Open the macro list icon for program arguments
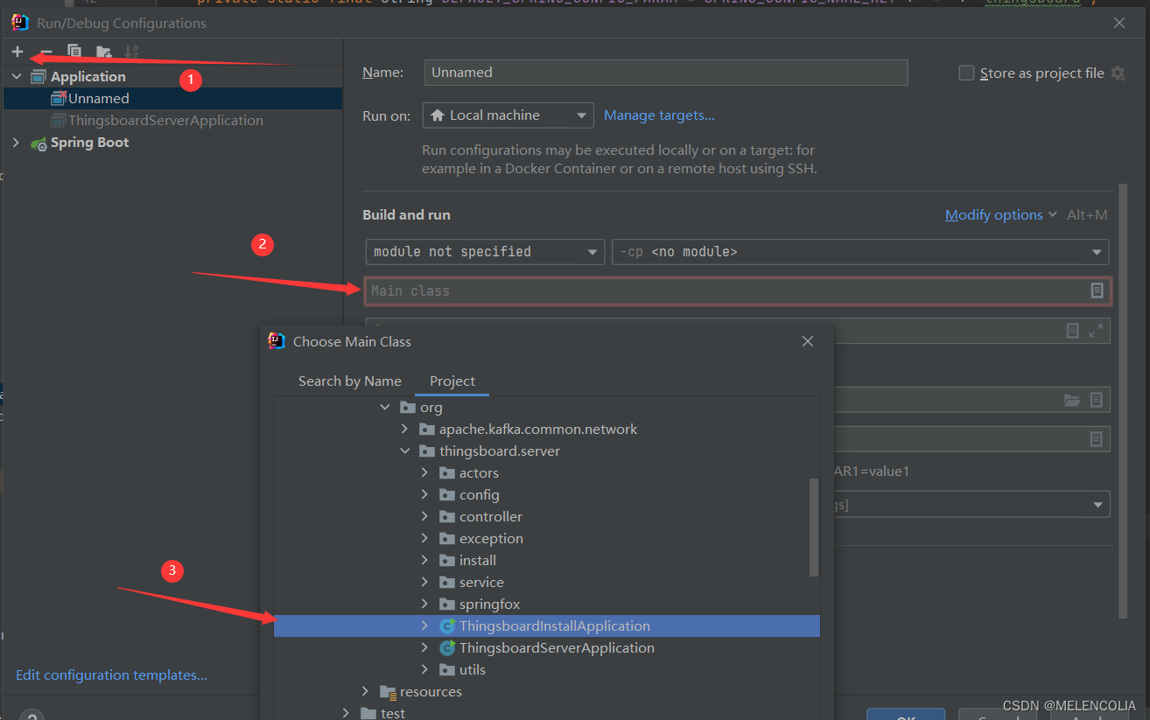 [x=1073, y=331]
